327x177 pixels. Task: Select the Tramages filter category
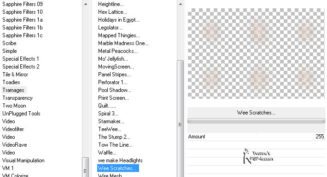[x=14, y=90]
